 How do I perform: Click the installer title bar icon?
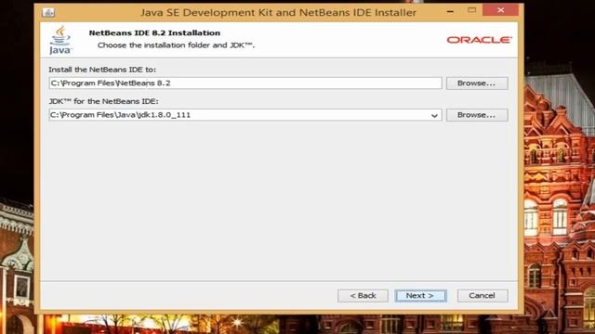tap(48, 12)
